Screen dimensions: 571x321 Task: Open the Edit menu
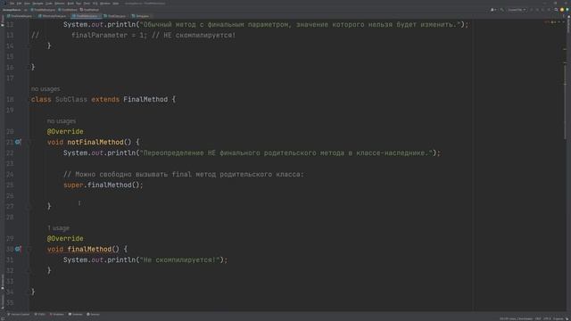(19, 4)
